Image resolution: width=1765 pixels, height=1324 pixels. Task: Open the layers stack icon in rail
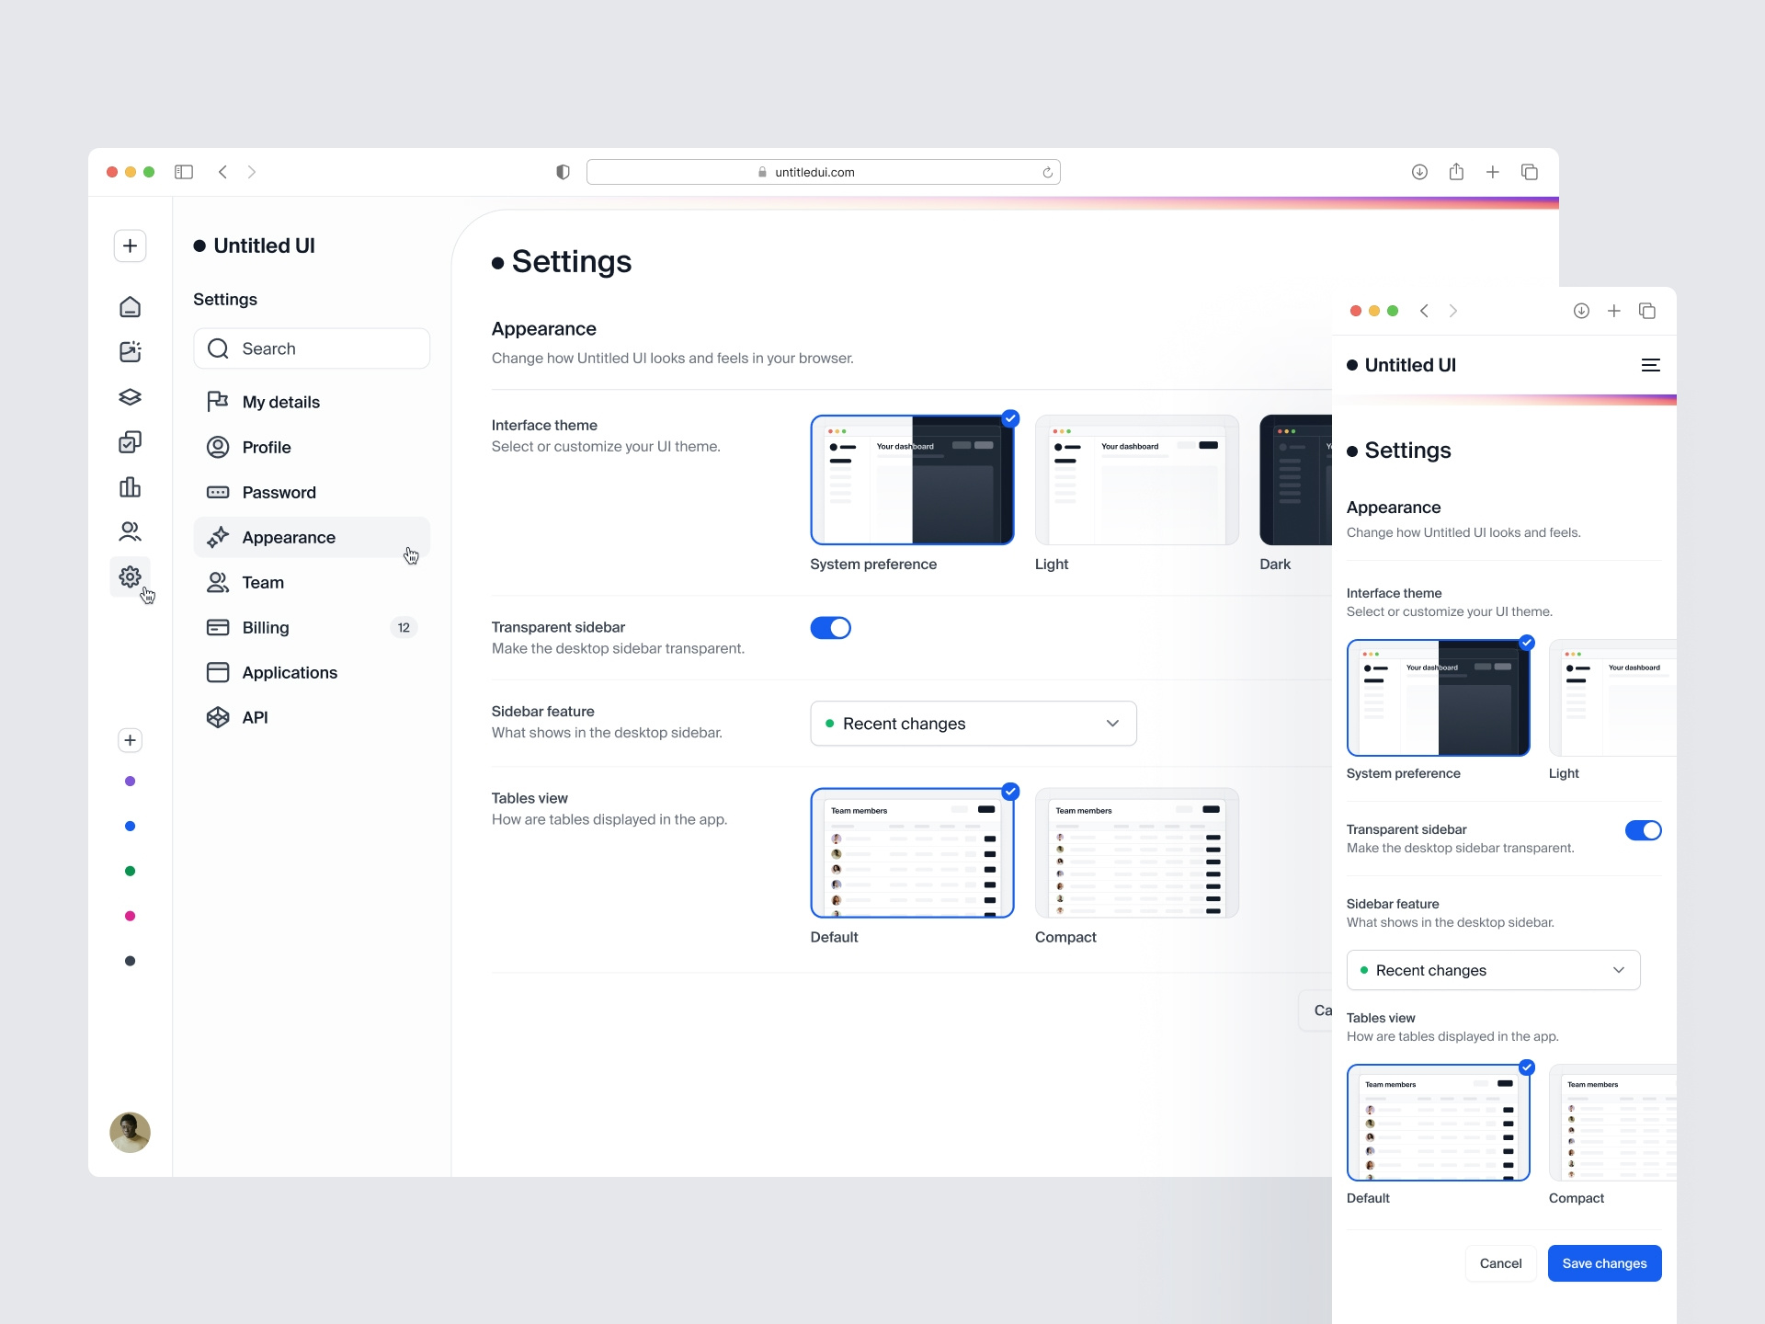pos(130,396)
